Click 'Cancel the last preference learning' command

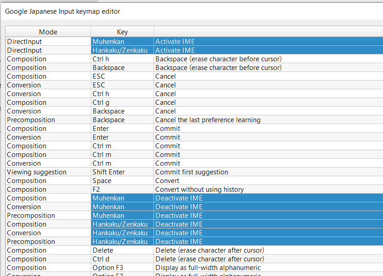point(268,120)
